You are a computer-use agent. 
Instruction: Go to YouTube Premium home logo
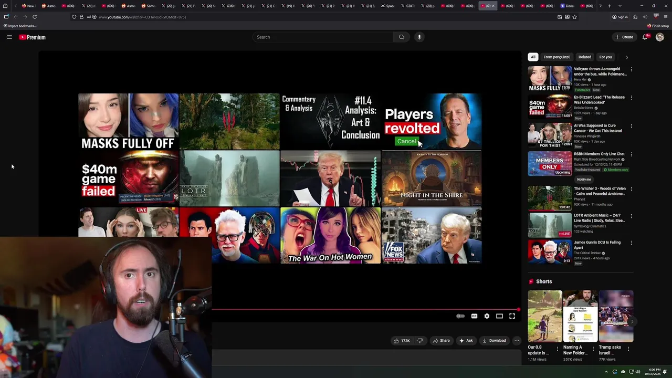click(x=32, y=37)
